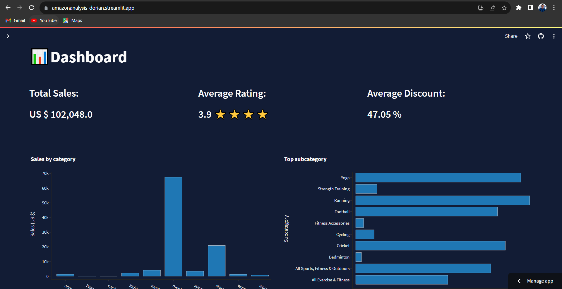Click the 'Cricket' axis label

click(343, 246)
